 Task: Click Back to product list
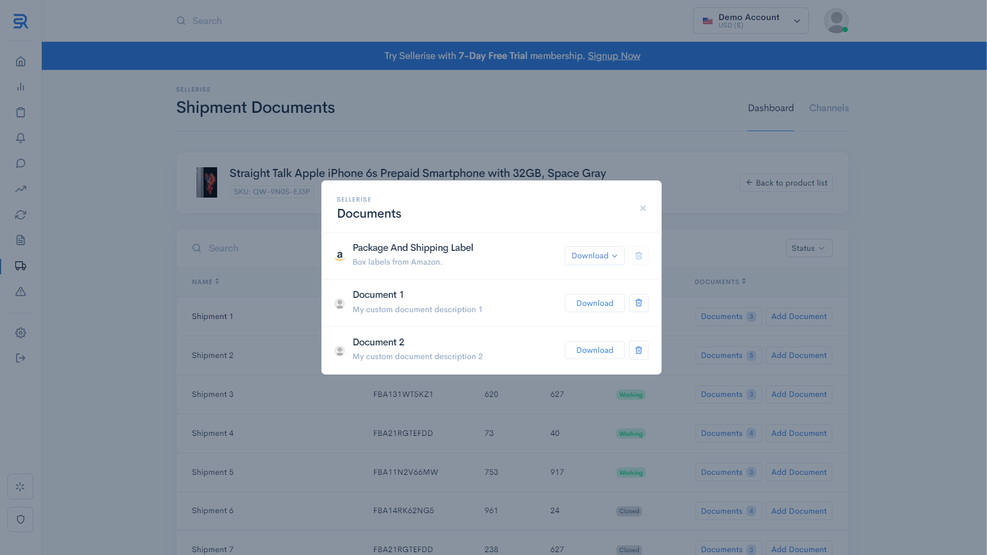pyautogui.click(x=786, y=183)
